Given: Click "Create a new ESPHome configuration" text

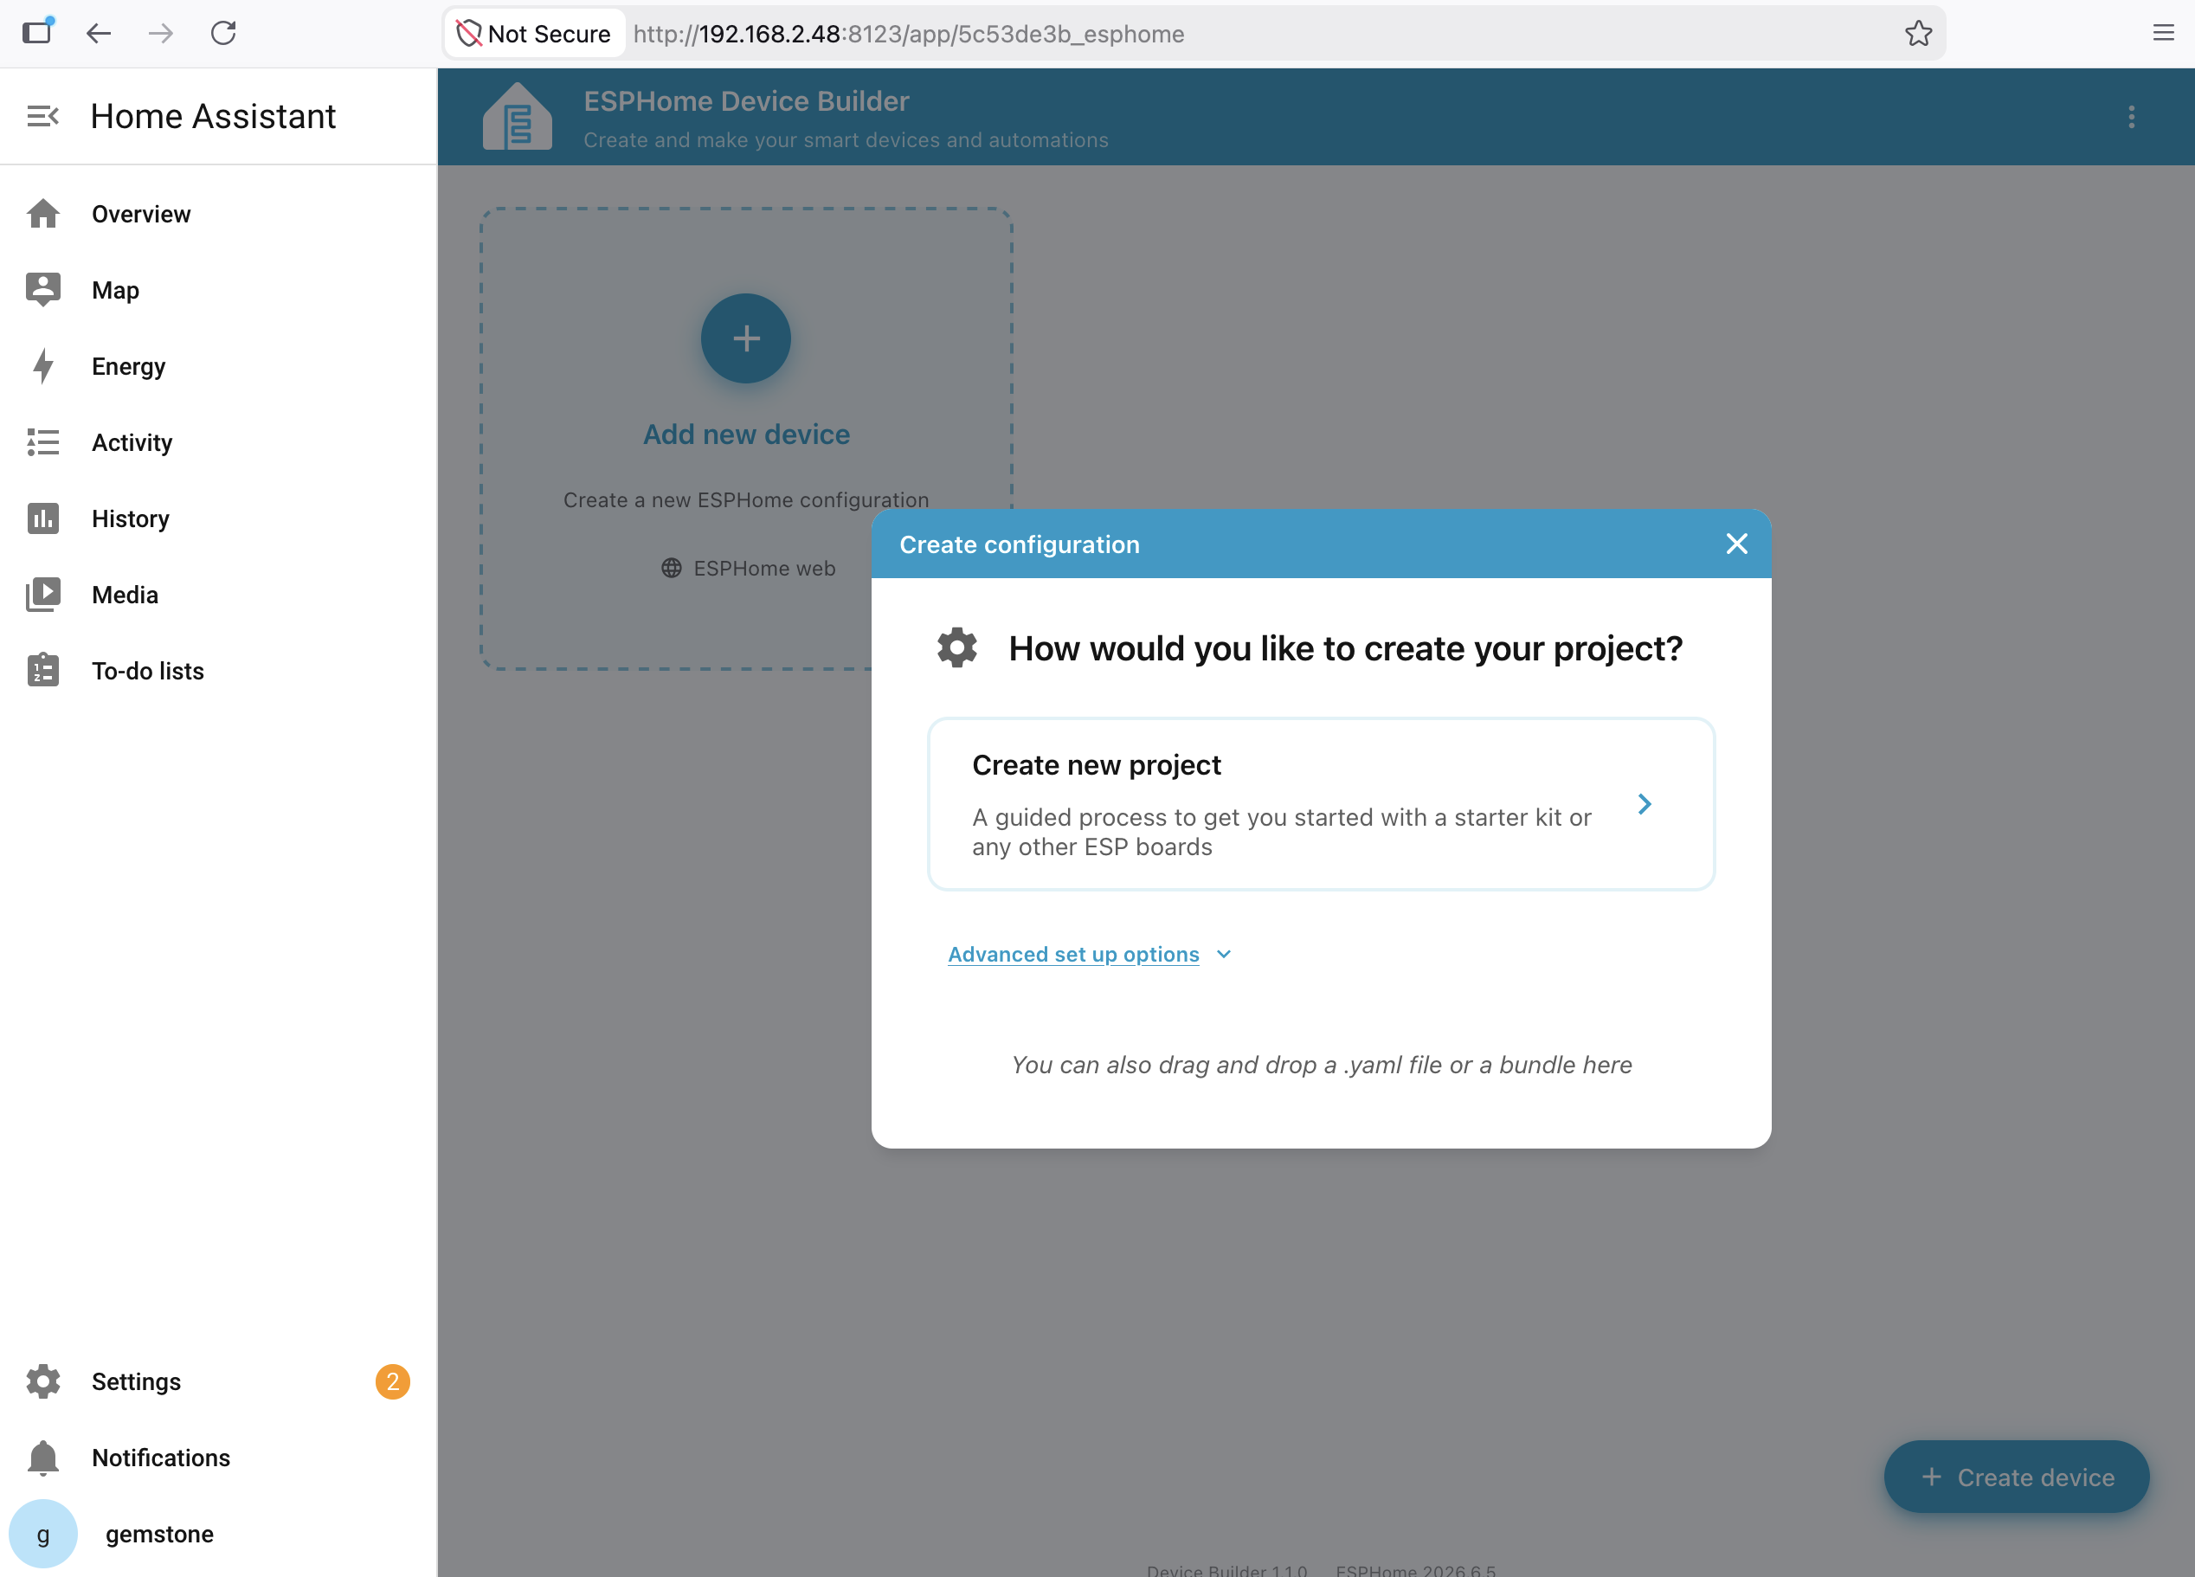Looking at the screenshot, I should [746, 499].
